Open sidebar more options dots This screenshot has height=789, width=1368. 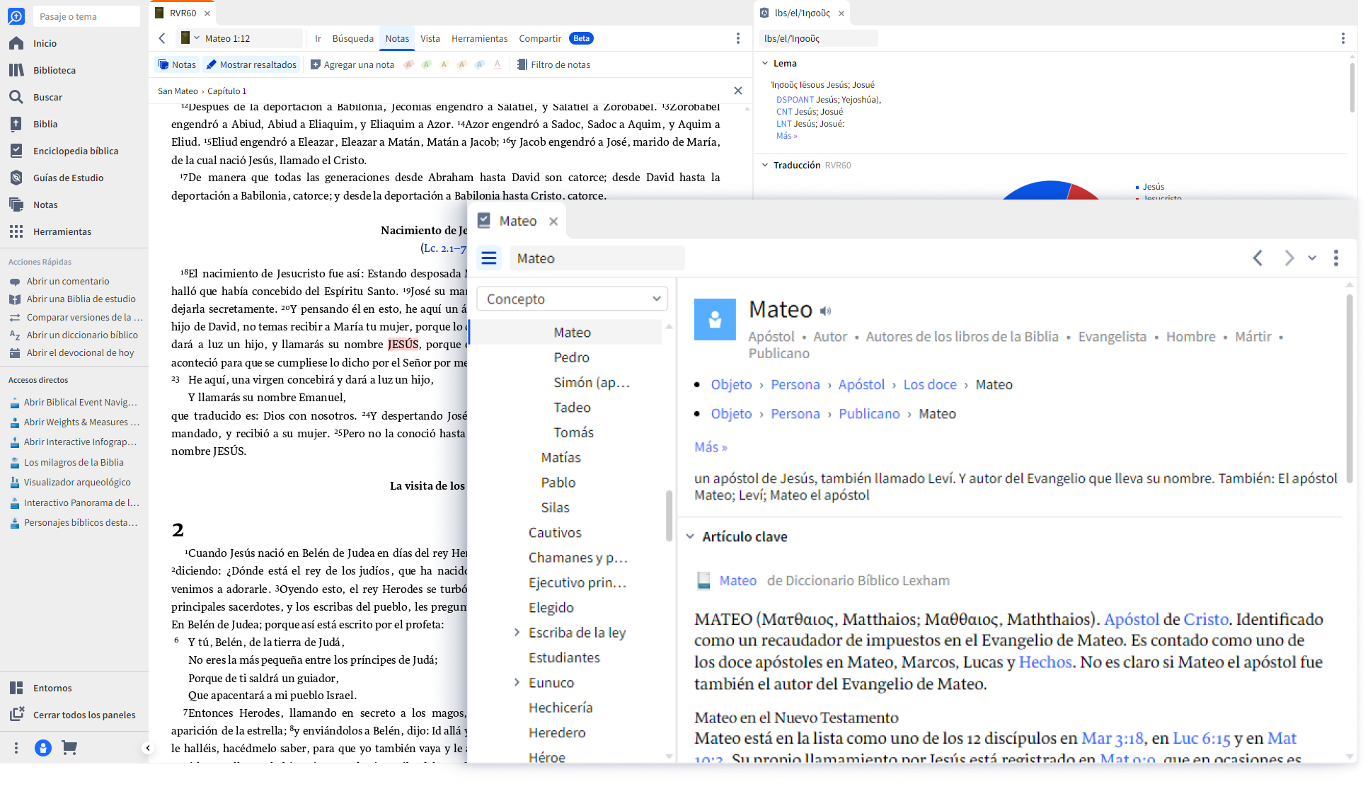point(16,747)
